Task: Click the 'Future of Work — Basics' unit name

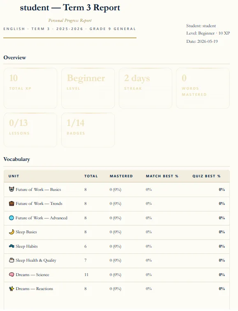Action: click(38, 189)
